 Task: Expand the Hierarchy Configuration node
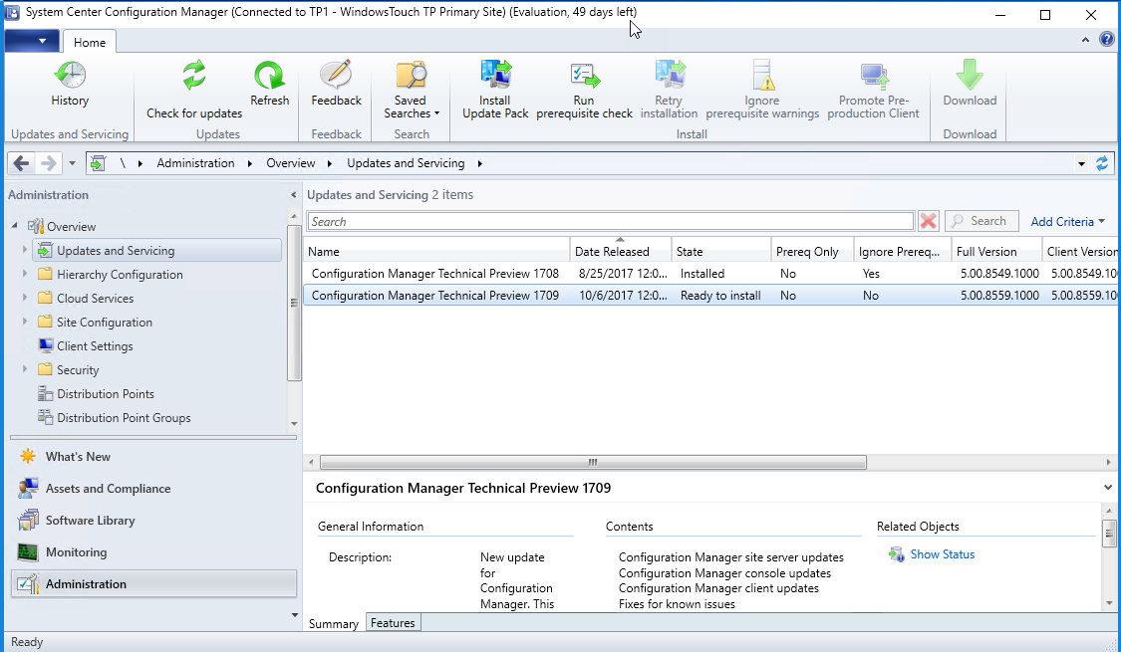tap(24, 274)
